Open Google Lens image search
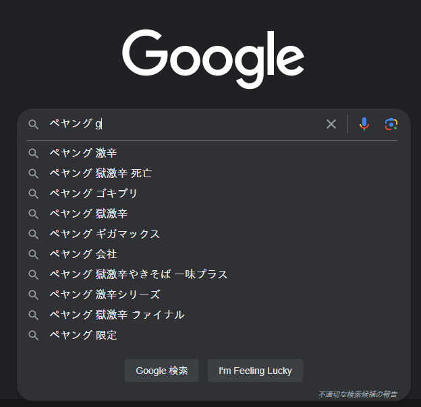Viewport: 421px width, 407px height. (x=391, y=124)
